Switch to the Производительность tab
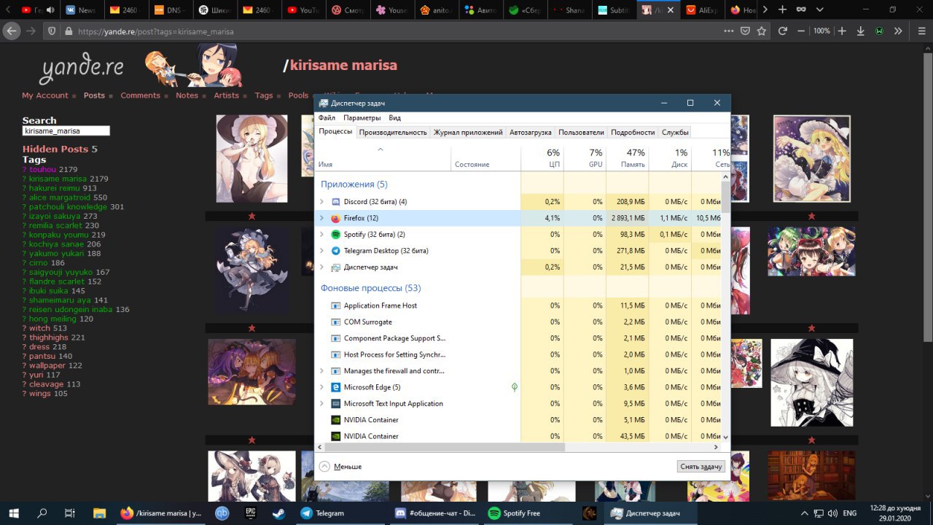This screenshot has width=933, height=525. tap(393, 132)
